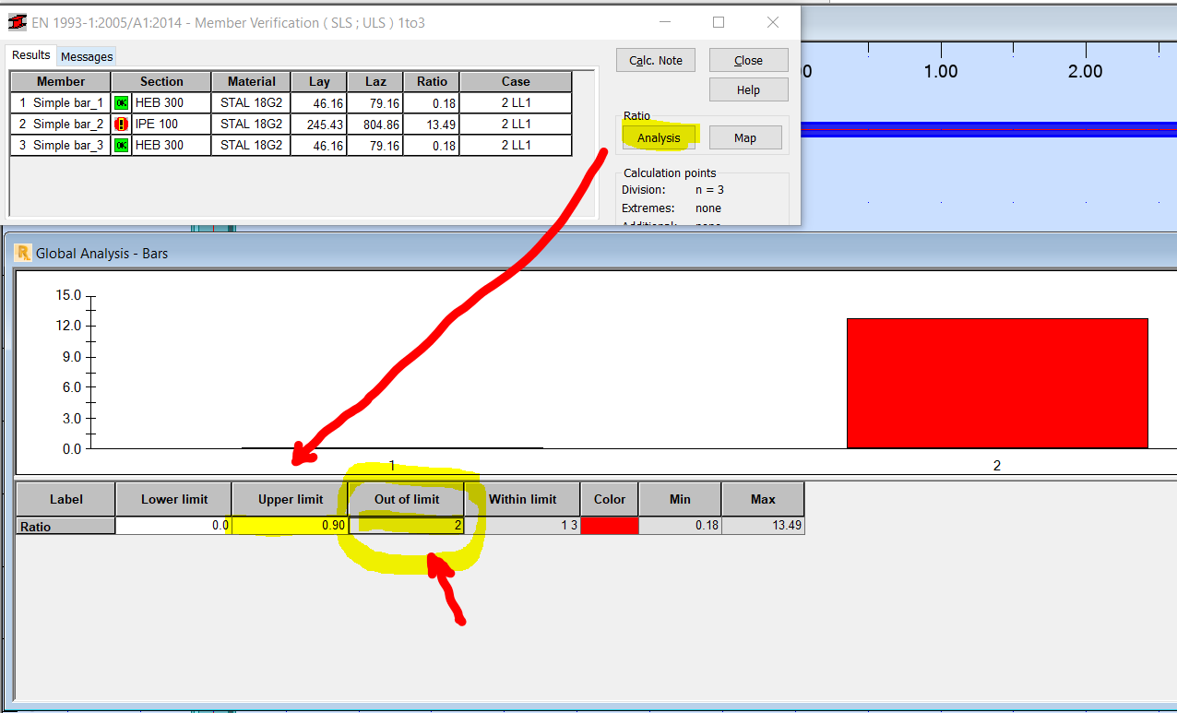Click the Map button
The width and height of the screenshot is (1177, 713).
click(744, 137)
